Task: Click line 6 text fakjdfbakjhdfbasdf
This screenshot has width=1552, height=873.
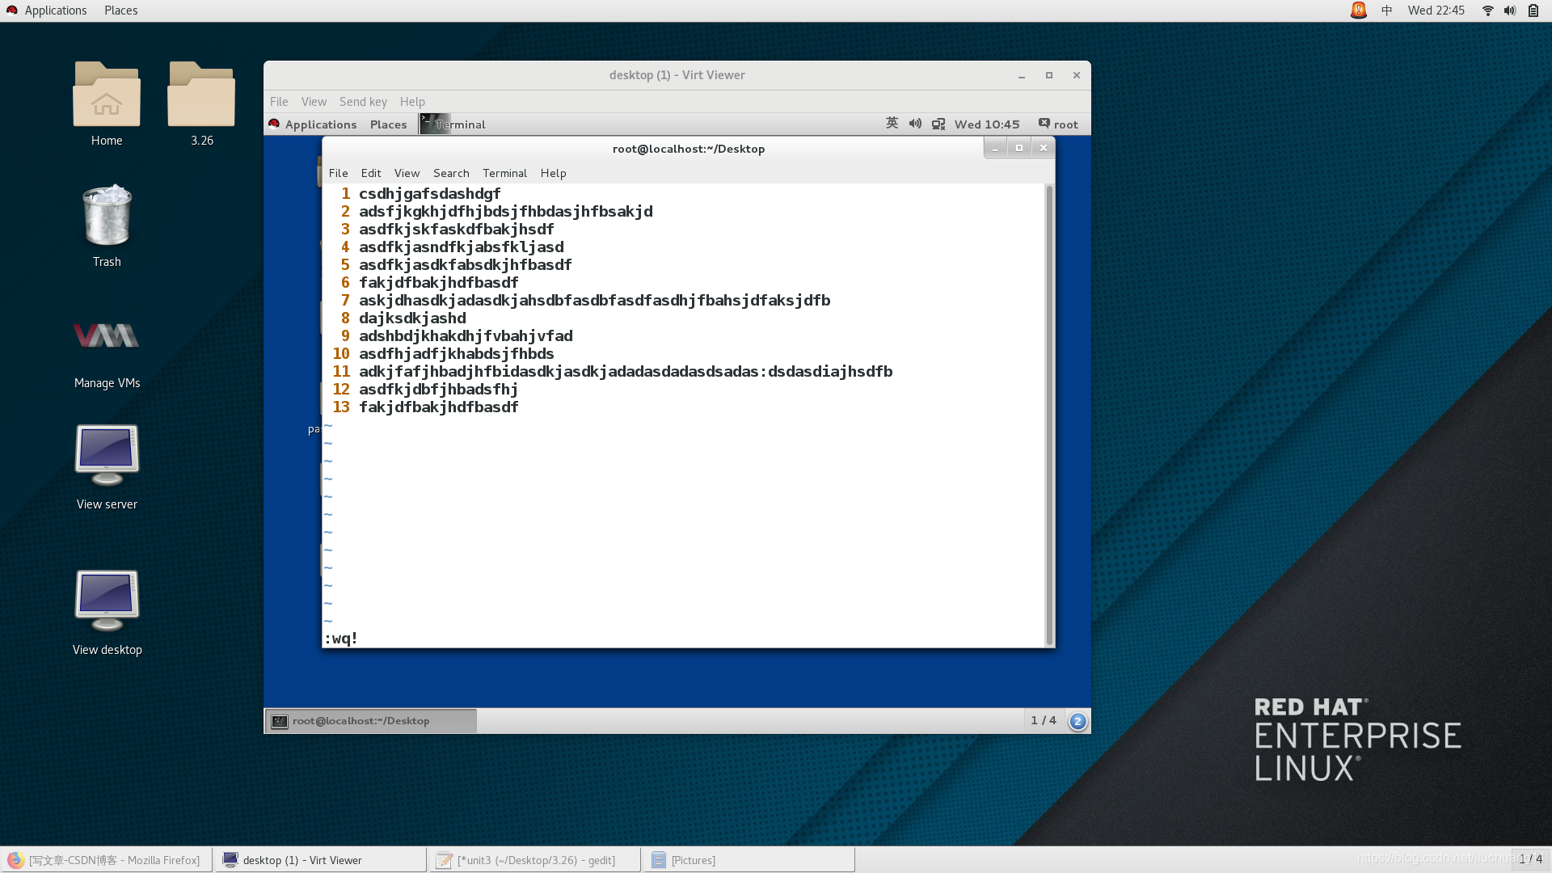Action: click(x=438, y=283)
